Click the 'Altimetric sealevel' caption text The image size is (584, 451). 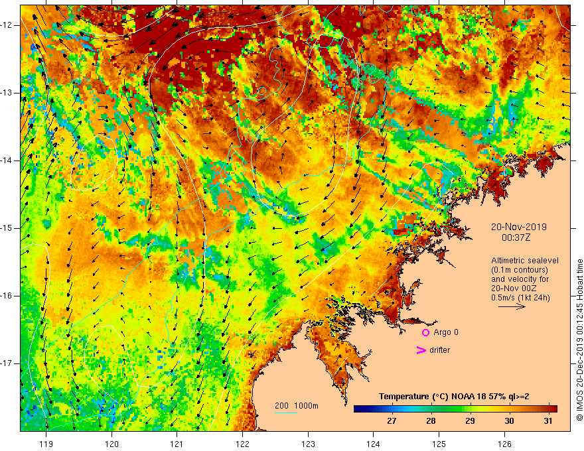pyautogui.click(x=524, y=261)
